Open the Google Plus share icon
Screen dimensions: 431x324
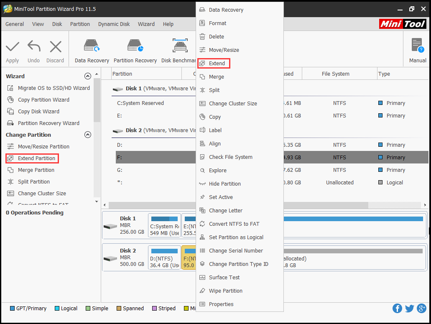(421, 309)
